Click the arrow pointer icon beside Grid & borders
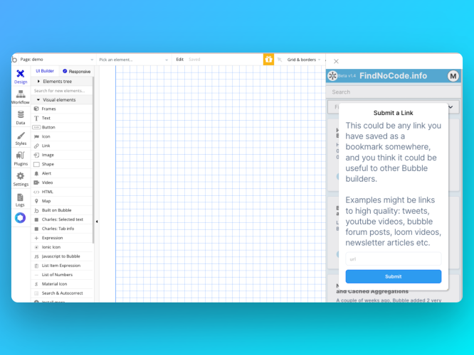Viewport: 474px width, 355px height. [280, 60]
